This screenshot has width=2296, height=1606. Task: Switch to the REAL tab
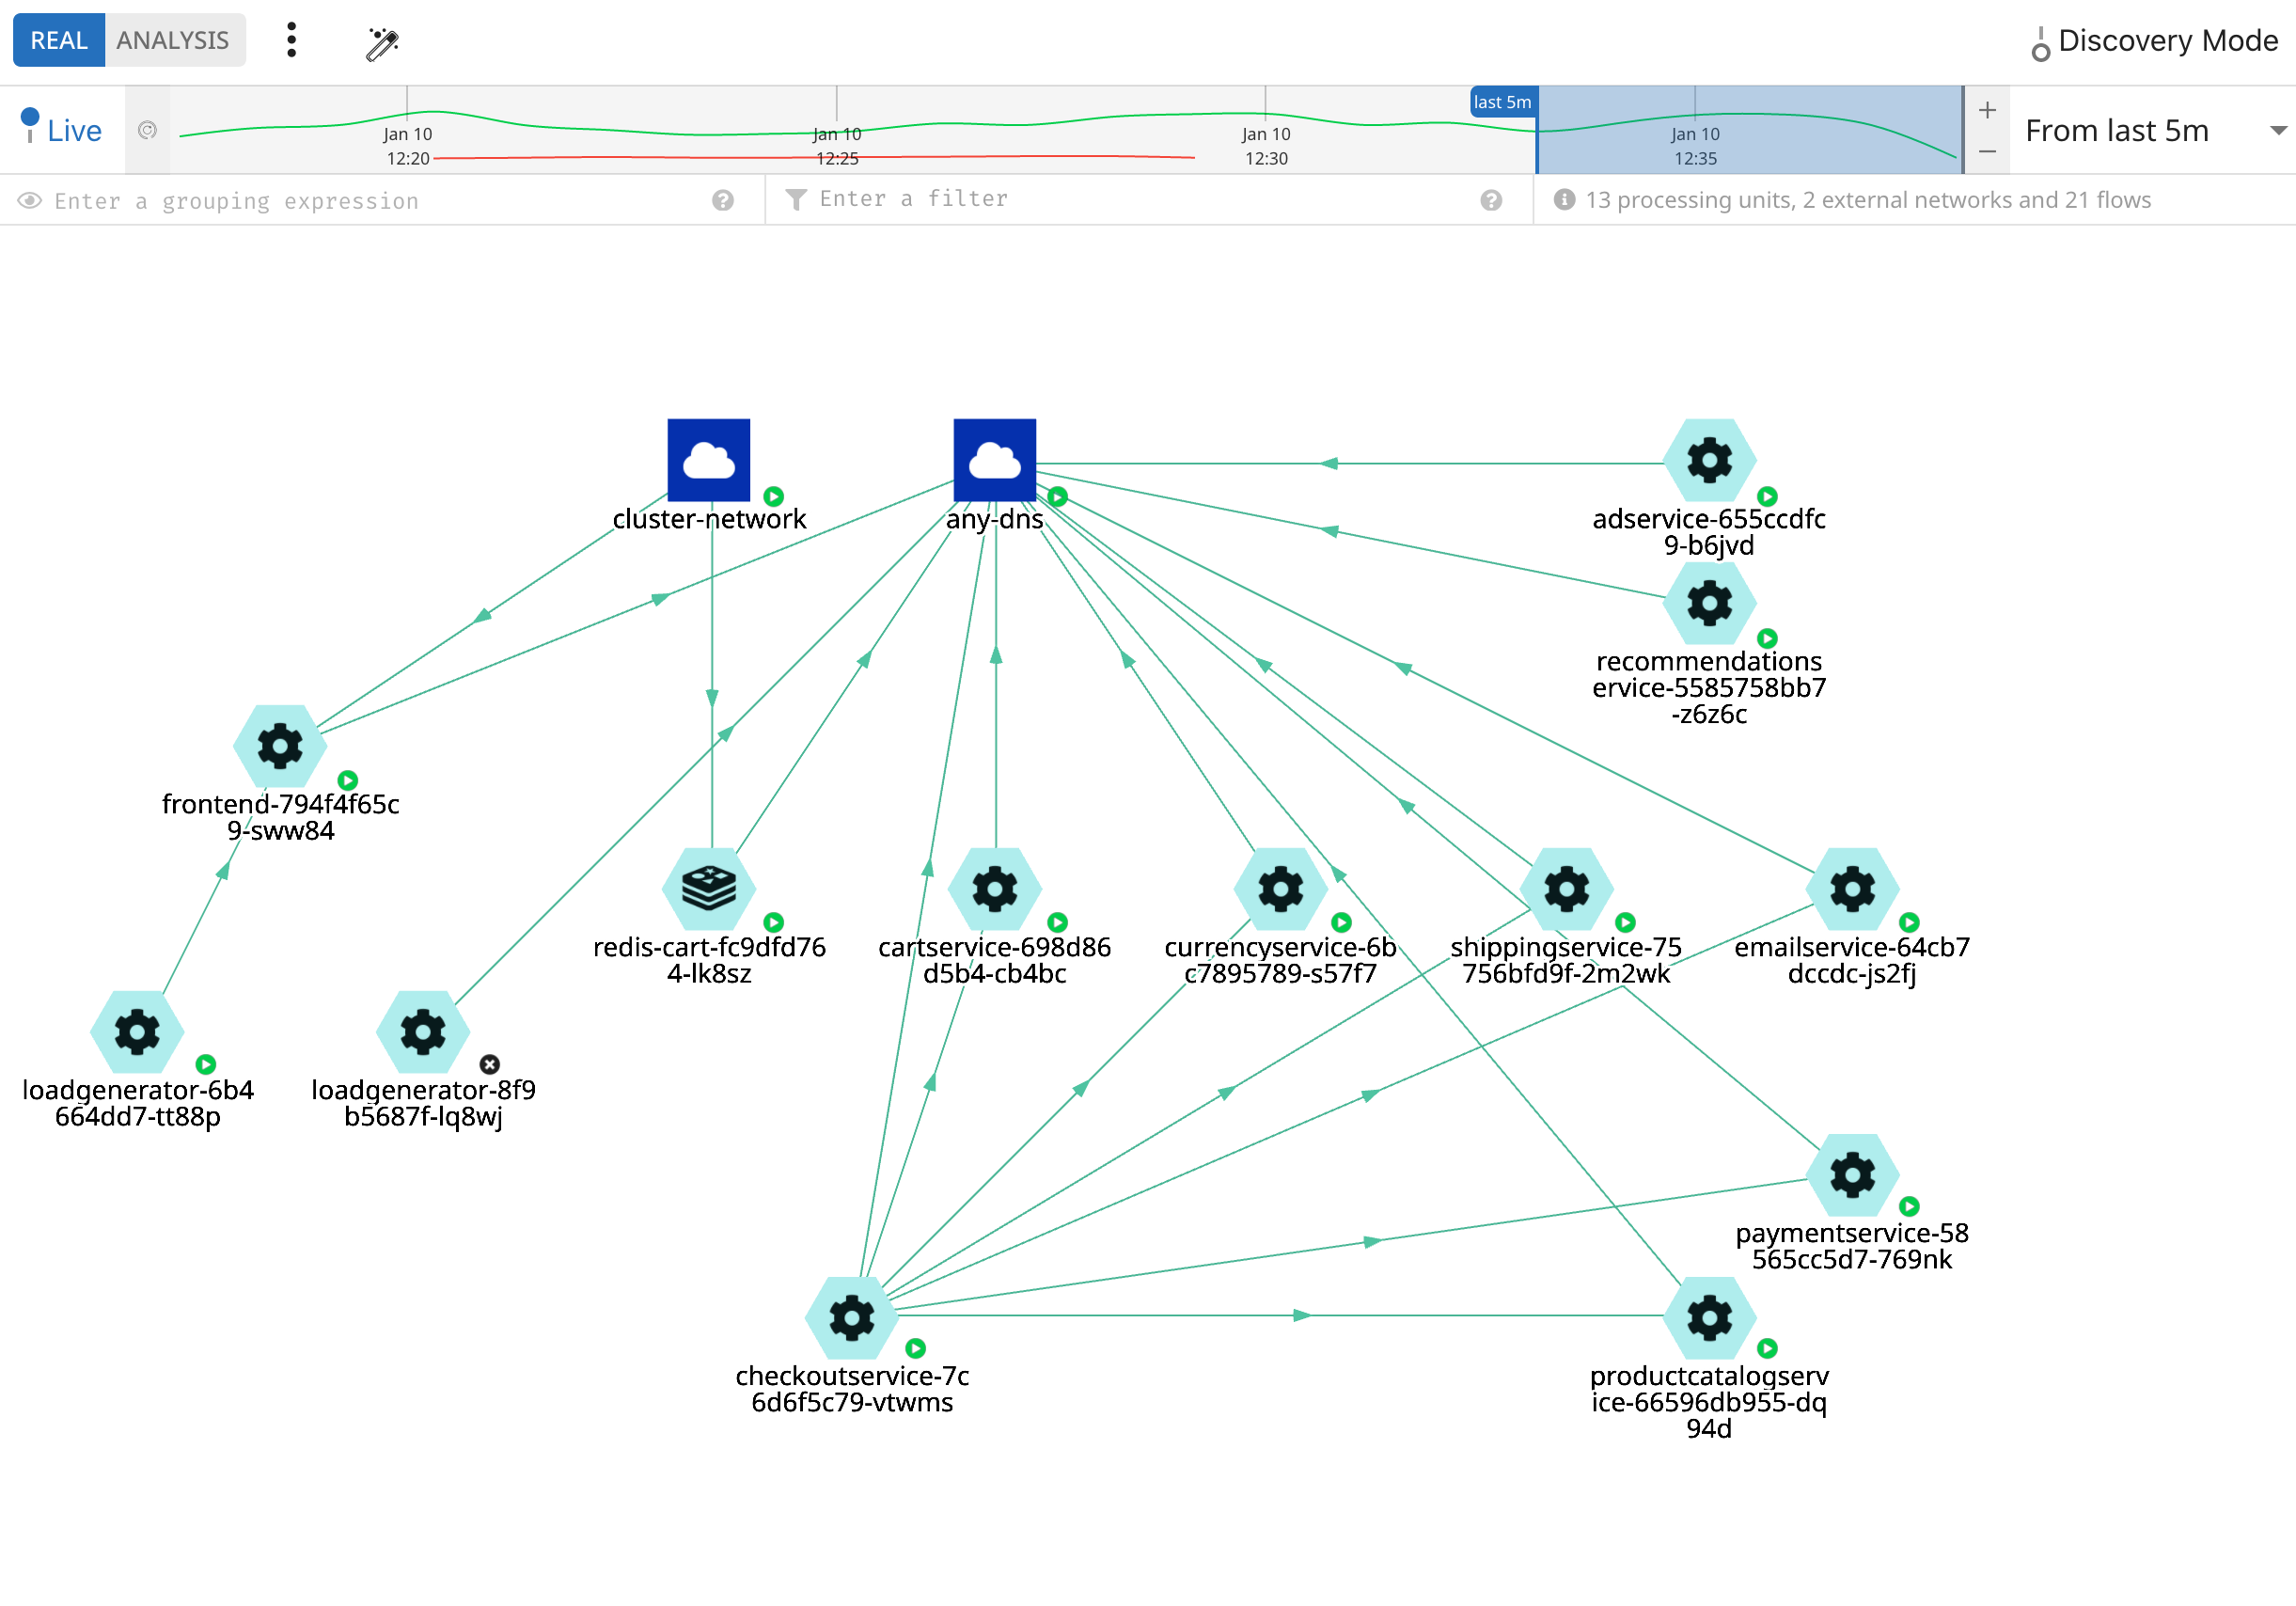point(59,40)
